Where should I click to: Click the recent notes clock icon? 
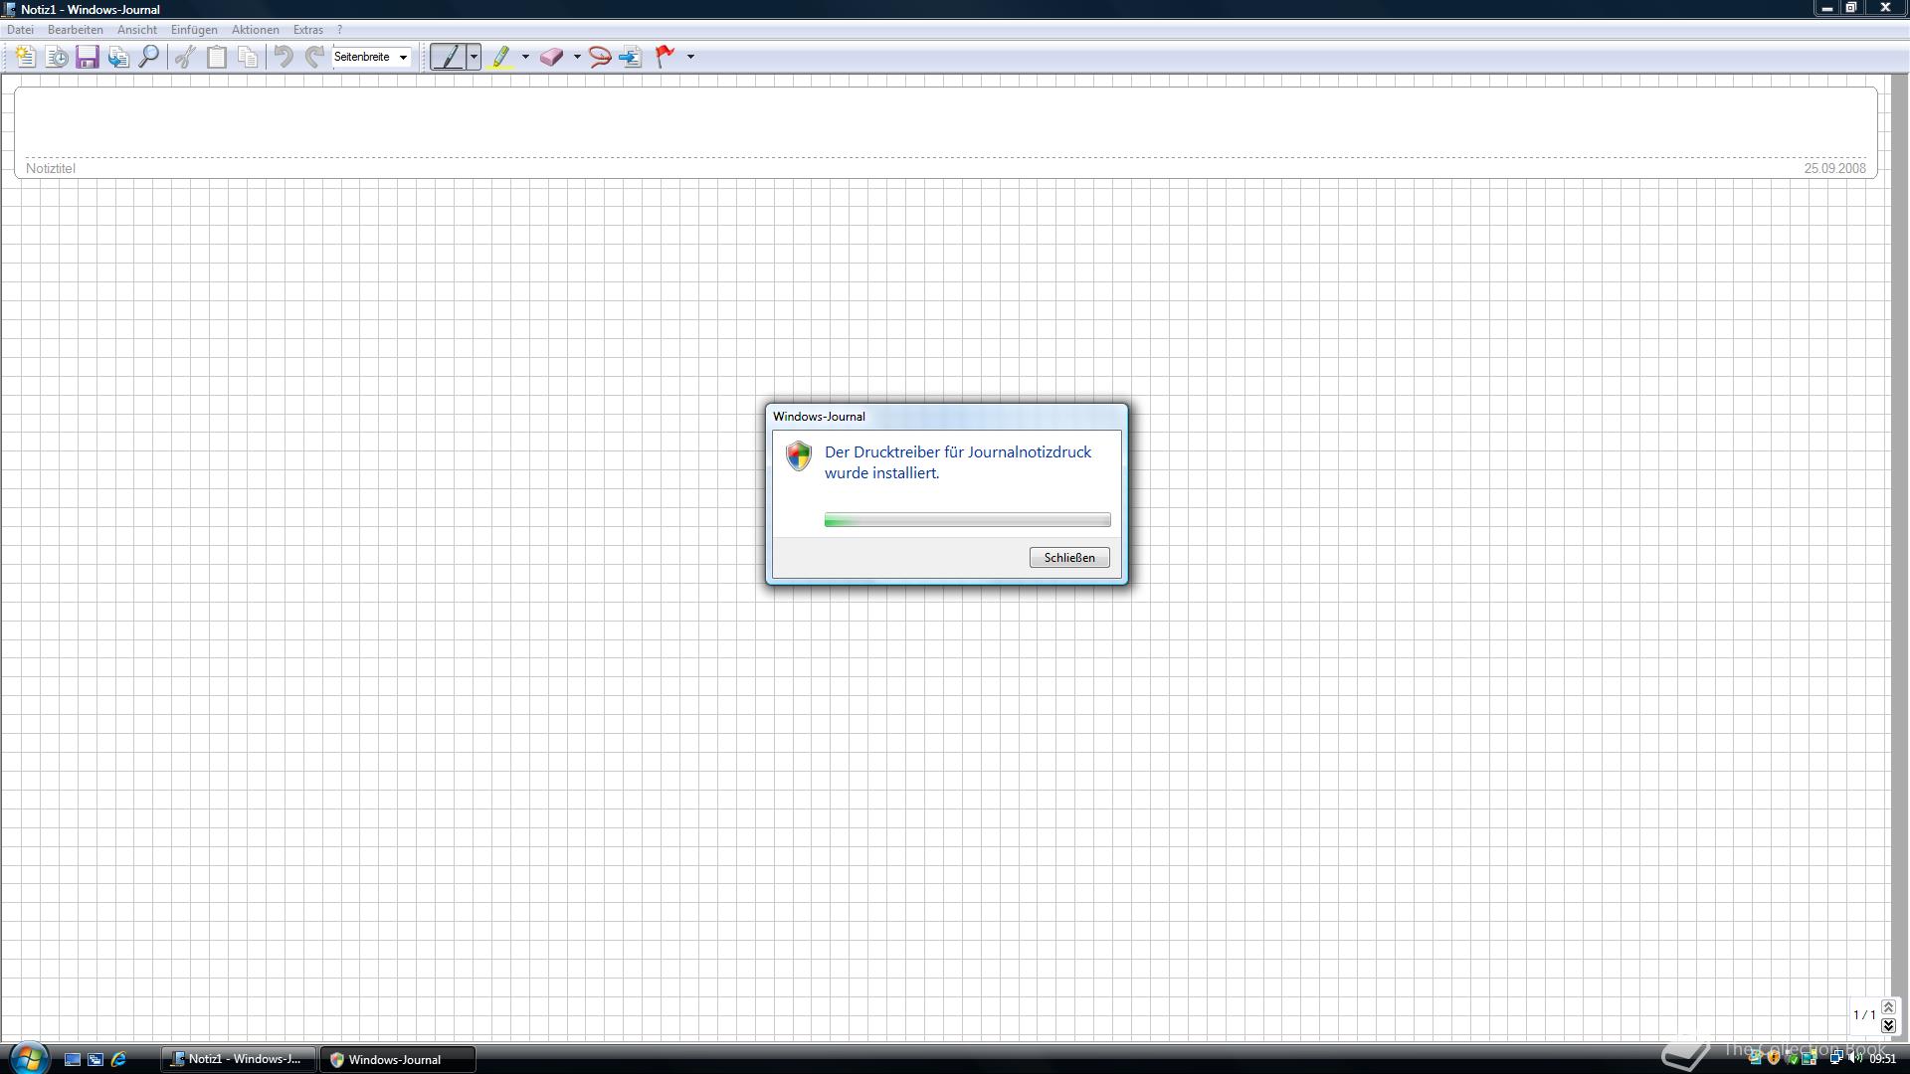click(x=57, y=57)
